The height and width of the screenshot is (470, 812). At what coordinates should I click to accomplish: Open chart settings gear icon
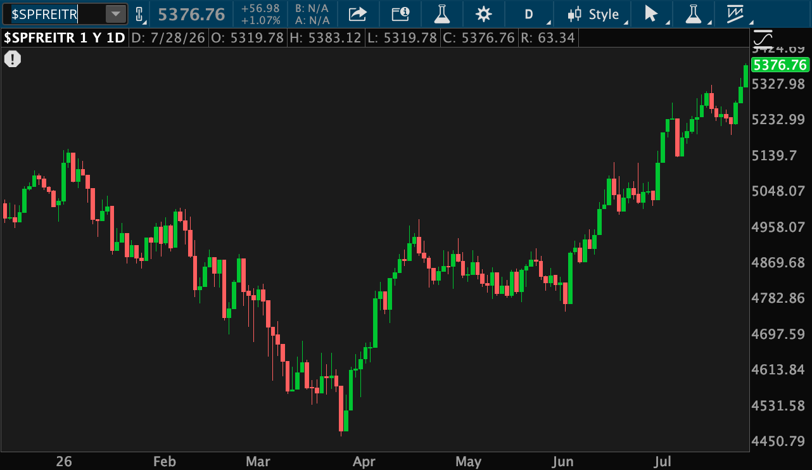point(484,14)
